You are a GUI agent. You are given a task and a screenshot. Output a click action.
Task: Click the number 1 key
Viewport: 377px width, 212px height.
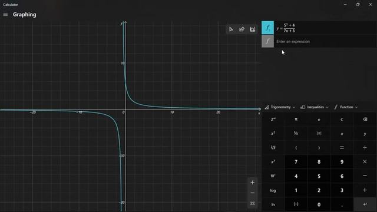point(296,190)
